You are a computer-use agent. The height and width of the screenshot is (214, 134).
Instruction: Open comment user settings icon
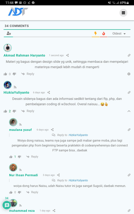tap(9, 33)
